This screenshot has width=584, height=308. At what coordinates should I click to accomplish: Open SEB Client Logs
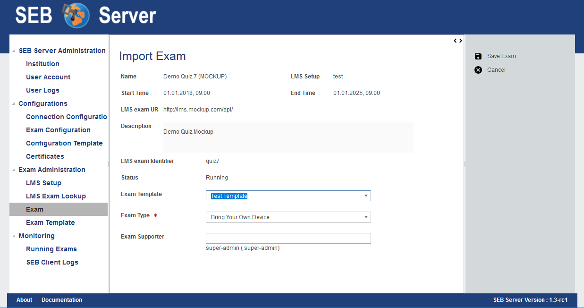(x=52, y=262)
